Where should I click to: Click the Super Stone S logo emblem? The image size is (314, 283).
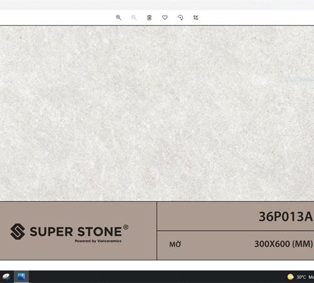(x=18, y=231)
